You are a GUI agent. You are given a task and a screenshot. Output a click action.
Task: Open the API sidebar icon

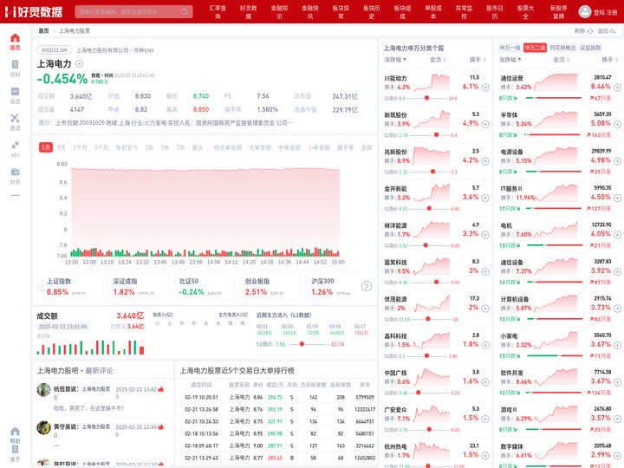coord(15,145)
